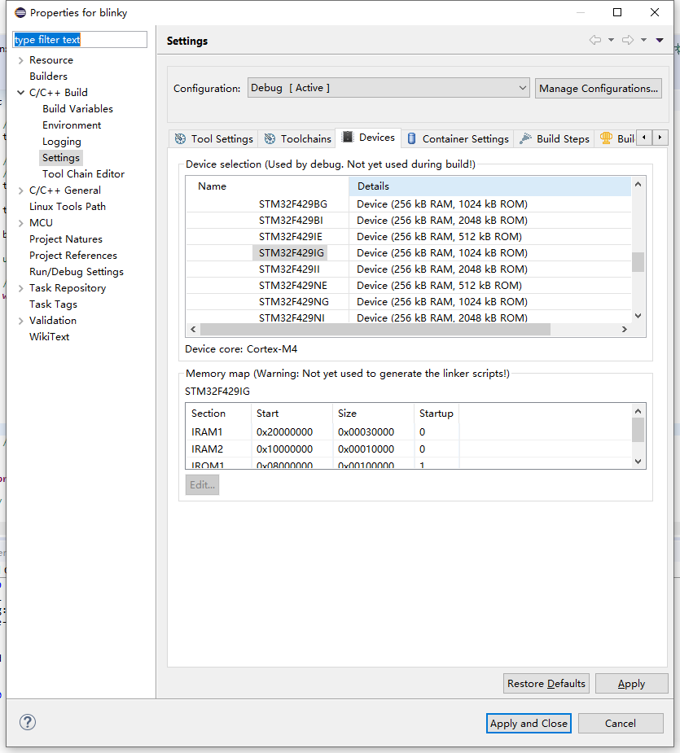Click the Details column header
The height and width of the screenshot is (753, 680).
489,186
